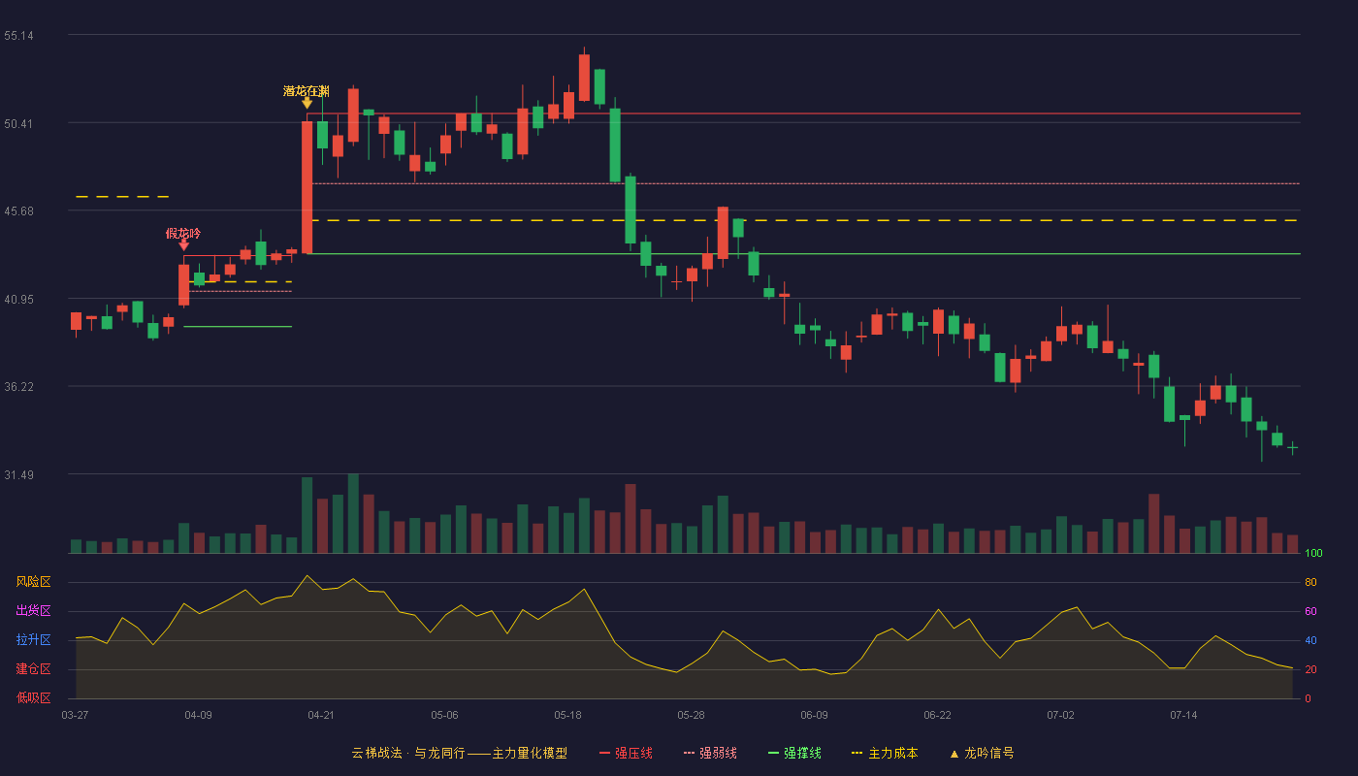Click the 06-22 date label

(937, 715)
